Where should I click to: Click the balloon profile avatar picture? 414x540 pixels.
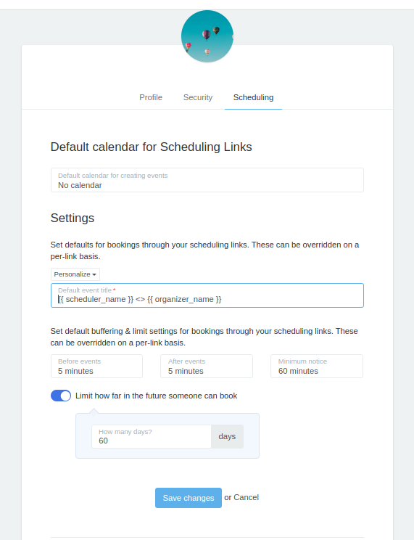[x=207, y=36]
